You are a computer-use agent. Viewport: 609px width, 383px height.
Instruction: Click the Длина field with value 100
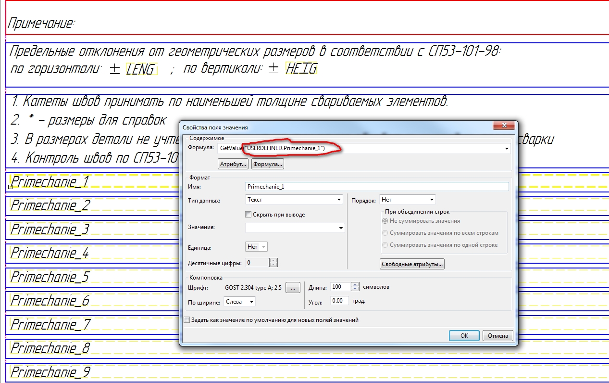click(341, 287)
